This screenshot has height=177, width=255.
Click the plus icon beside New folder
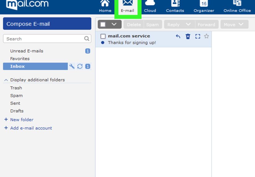[6, 119]
